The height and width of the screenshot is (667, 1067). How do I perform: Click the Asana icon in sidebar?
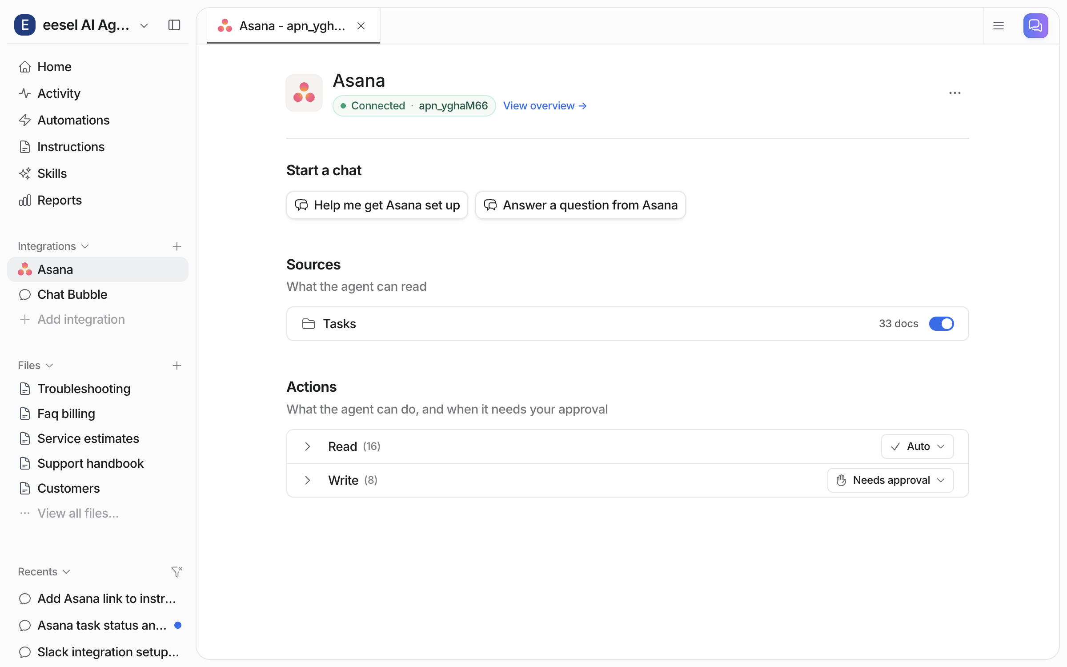point(25,269)
